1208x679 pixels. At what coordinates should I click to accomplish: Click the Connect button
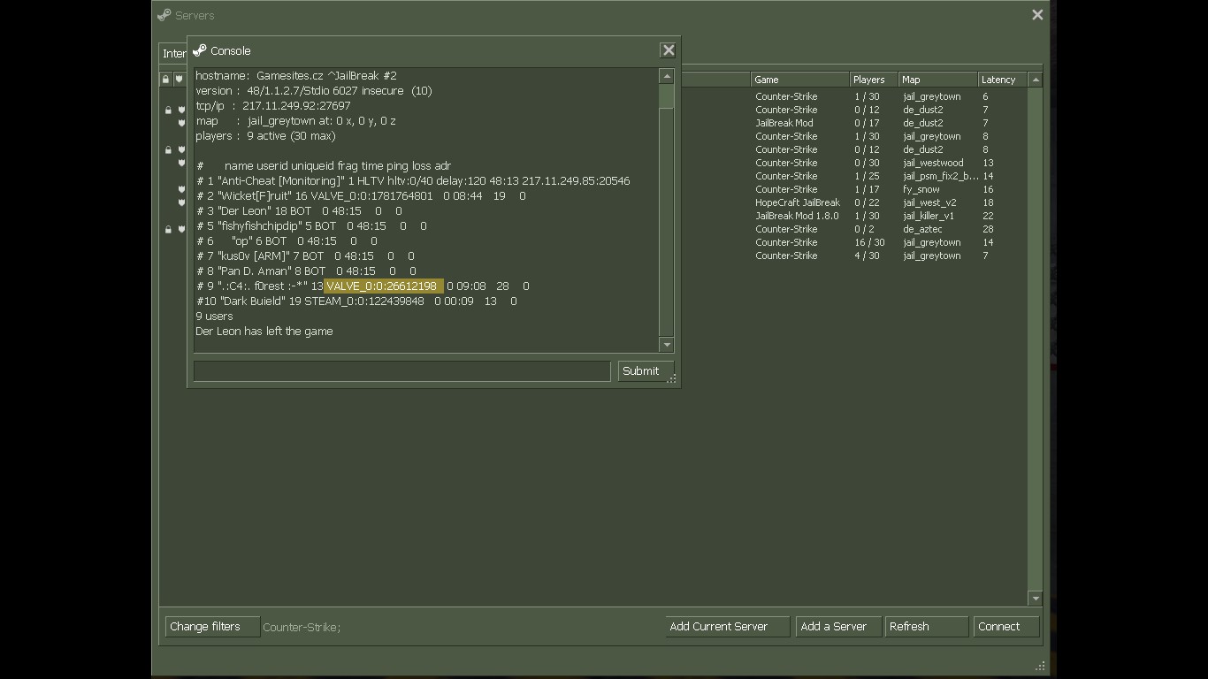[x=1006, y=627]
